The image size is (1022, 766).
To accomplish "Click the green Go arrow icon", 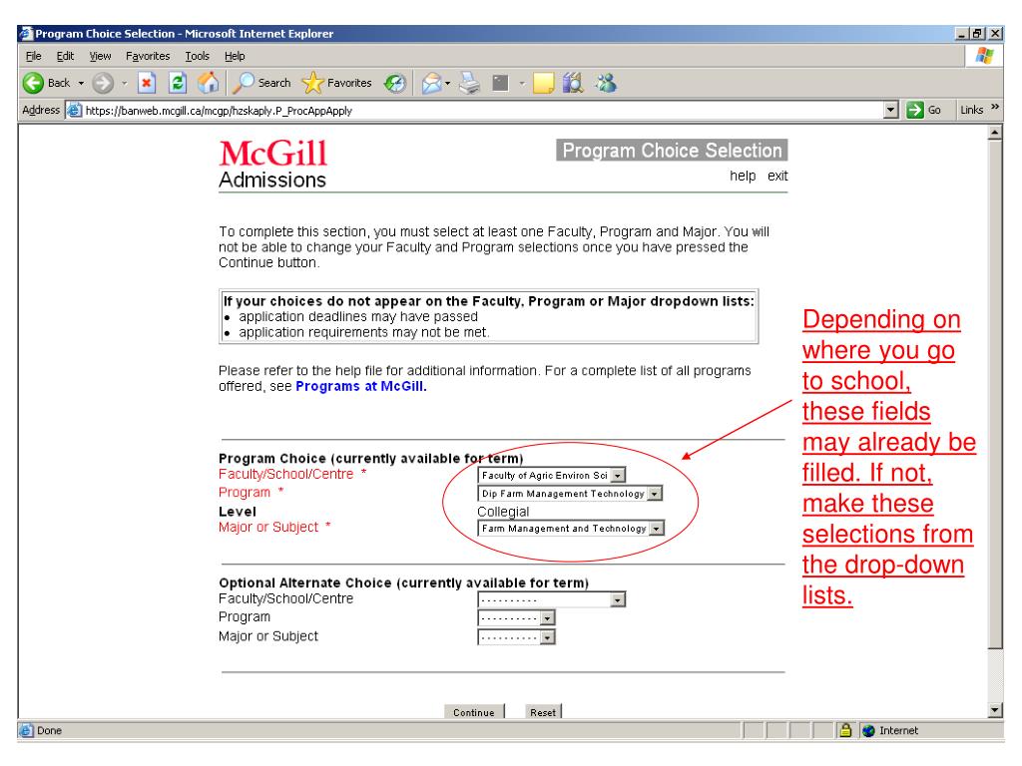I will 914,110.
